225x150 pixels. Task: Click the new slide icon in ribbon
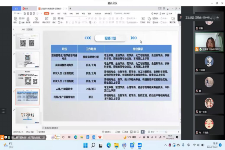coord(47,19)
